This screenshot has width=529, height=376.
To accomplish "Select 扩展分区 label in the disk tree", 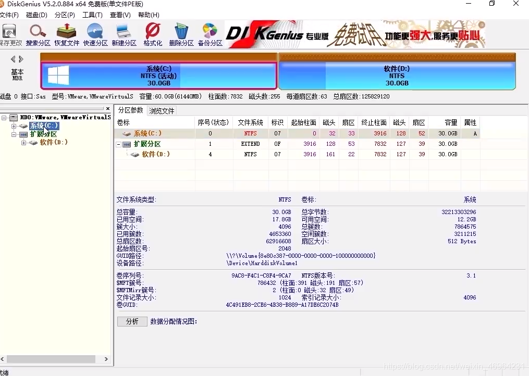I will pos(43,134).
